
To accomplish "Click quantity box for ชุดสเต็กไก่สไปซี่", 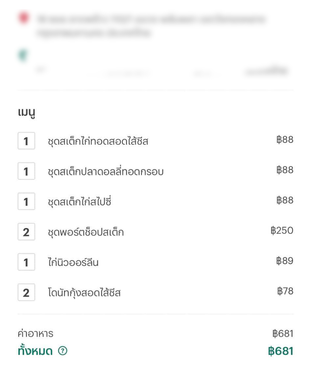I will pyautogui.click(x=26, y=202).
